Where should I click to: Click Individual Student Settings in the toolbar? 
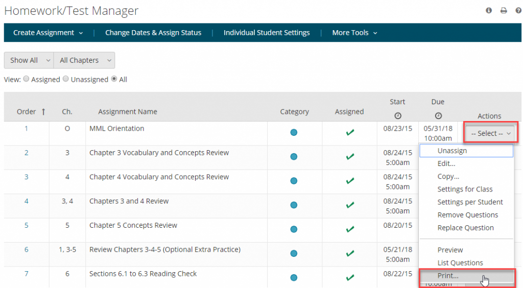click(x=267, y=33)
